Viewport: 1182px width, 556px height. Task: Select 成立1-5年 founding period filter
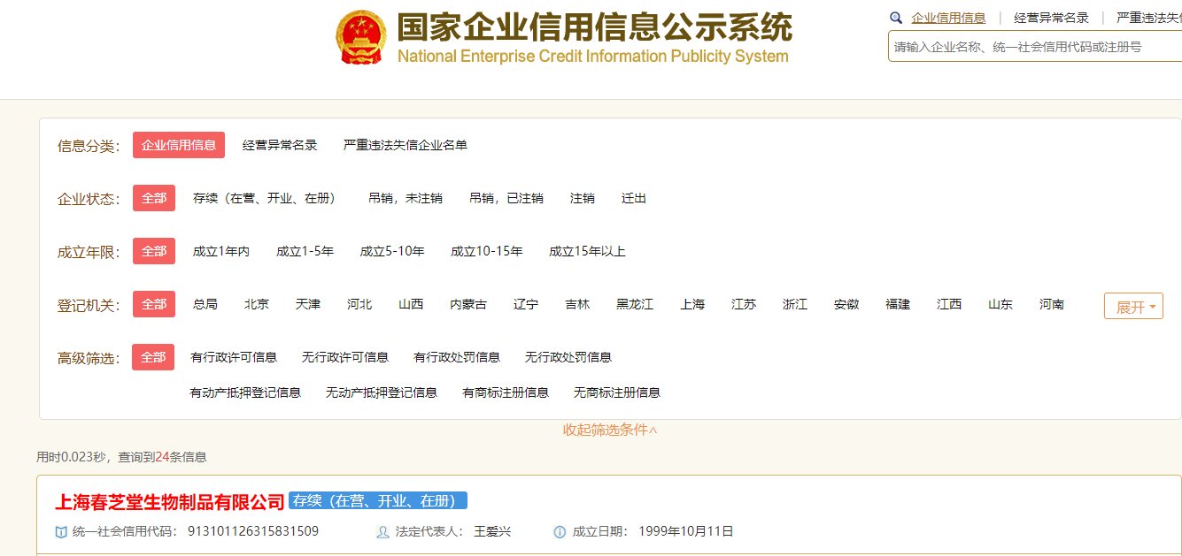tap(305, 251)
